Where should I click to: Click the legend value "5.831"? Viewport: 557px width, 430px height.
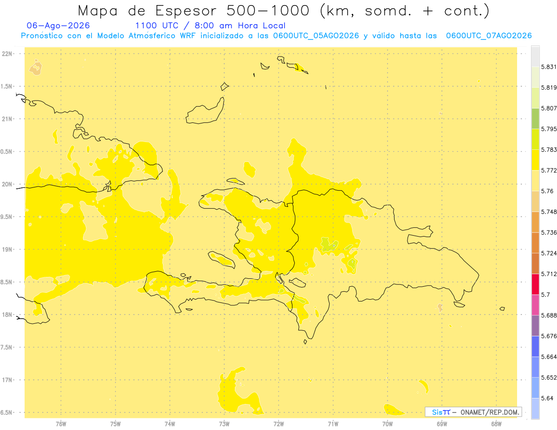click(549, 67)
